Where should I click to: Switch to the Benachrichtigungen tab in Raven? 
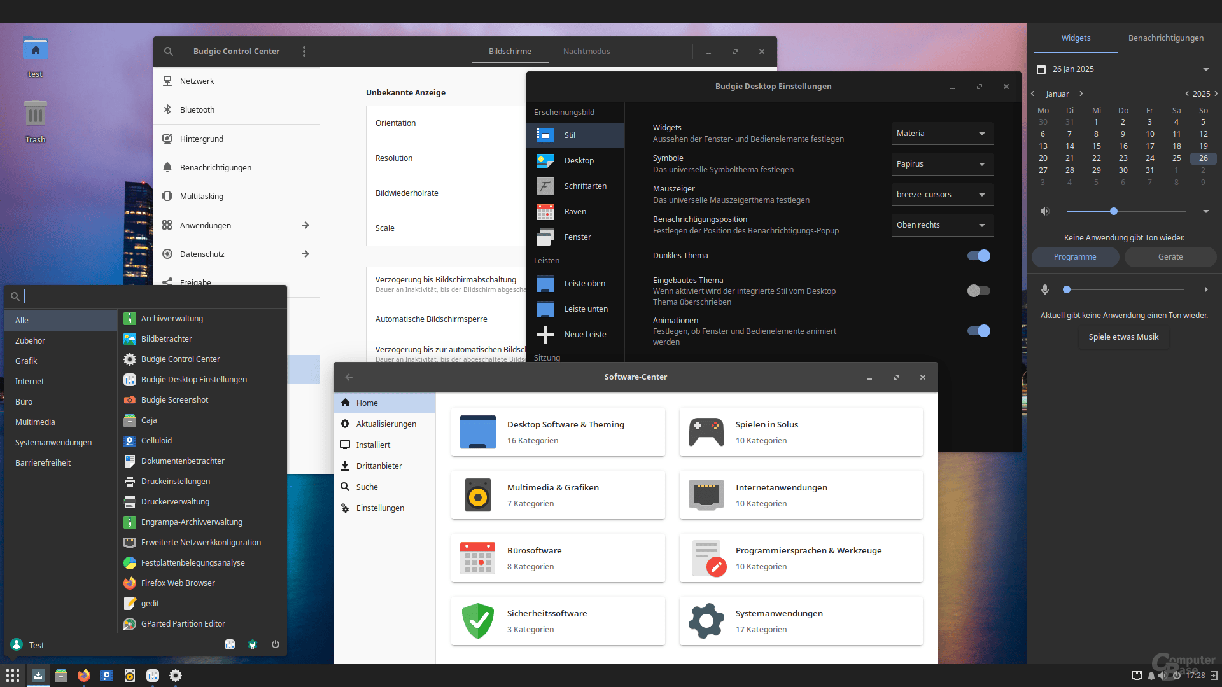(1166, 38)
